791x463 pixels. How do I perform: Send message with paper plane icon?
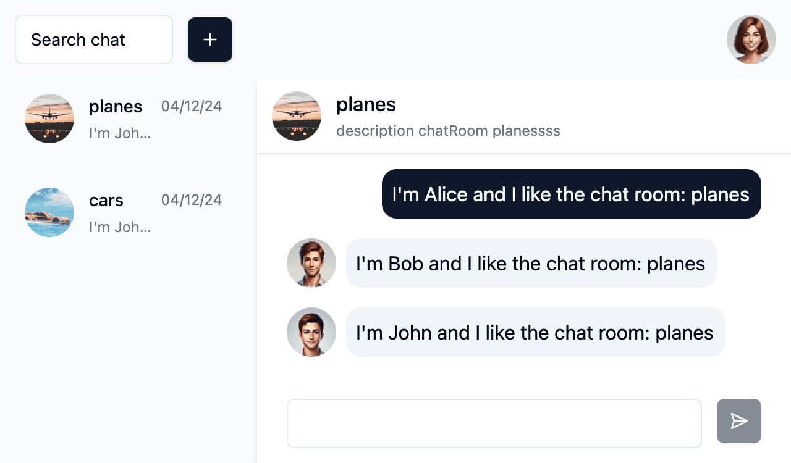pos(739,421)
